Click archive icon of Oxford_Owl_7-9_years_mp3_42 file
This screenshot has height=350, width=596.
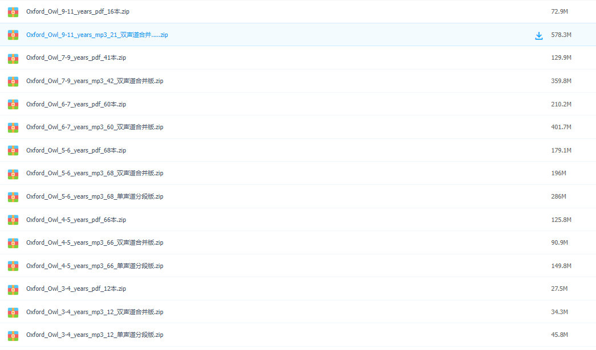13,81
